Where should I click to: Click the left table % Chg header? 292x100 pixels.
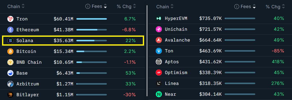click(x=124, y=7)
